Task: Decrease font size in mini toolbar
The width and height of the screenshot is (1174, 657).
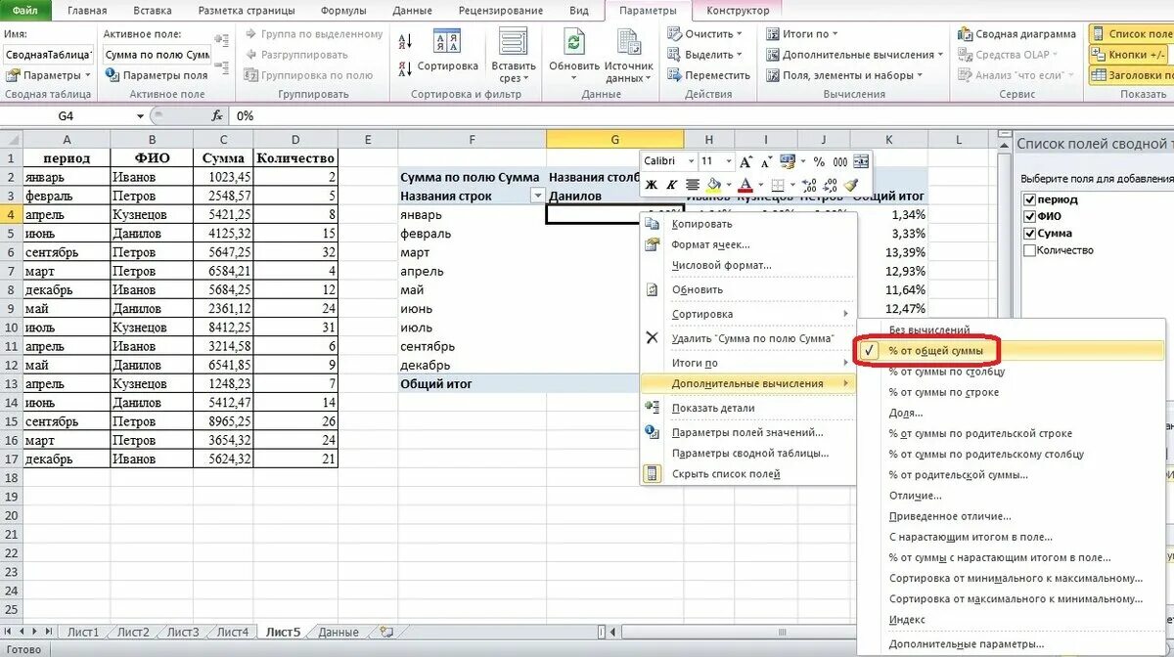Action: tap(766, 161)
